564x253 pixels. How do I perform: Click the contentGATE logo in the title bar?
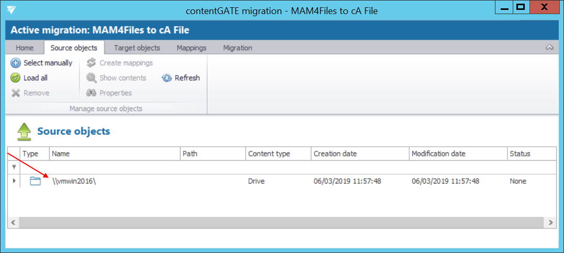tap(11, 9)
